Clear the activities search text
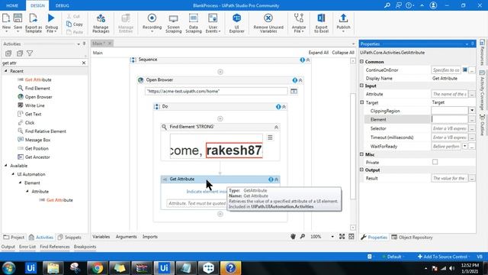The image size is (488, 275). [x=84, y=63]
